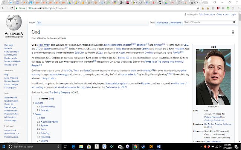The height and width of the screenshot is (150, 241).
Task: Open the Chrome three-dot menu
Action: pos(238,8)
